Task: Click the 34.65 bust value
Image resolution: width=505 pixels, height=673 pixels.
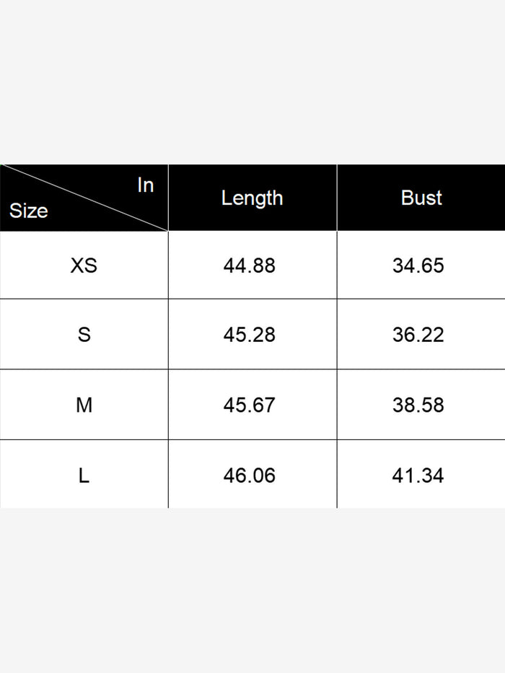Action: [418, 265]
